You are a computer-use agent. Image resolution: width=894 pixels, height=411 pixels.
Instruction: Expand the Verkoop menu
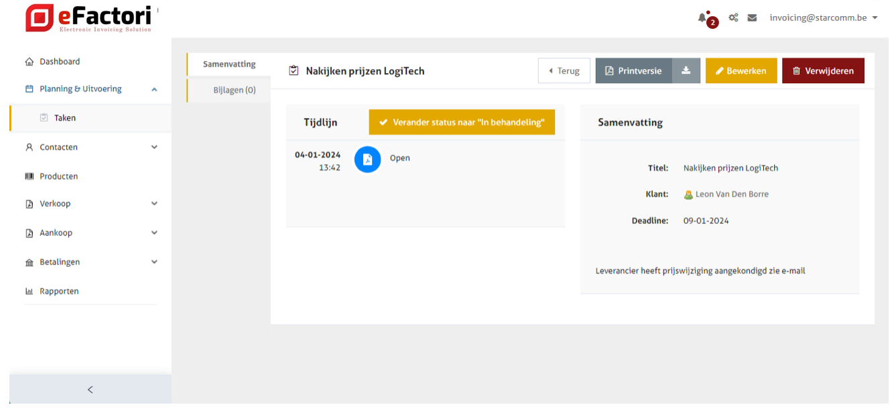click(154, 204)
